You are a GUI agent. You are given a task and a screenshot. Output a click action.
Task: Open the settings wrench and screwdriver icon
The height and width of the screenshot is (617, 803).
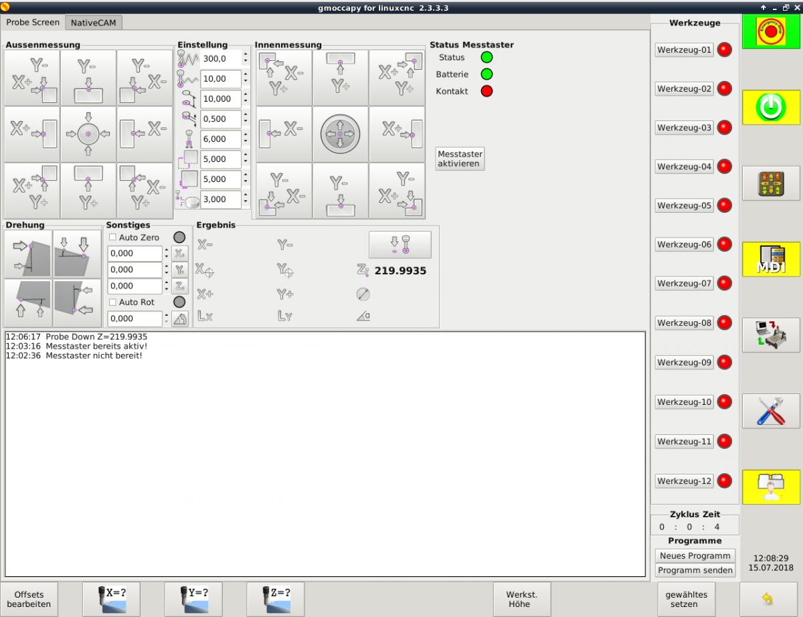click(x=771, y=411)
